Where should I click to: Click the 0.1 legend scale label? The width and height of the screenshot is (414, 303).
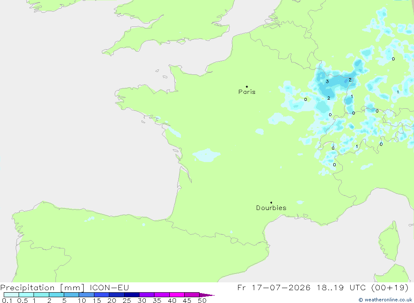(7, 301)
